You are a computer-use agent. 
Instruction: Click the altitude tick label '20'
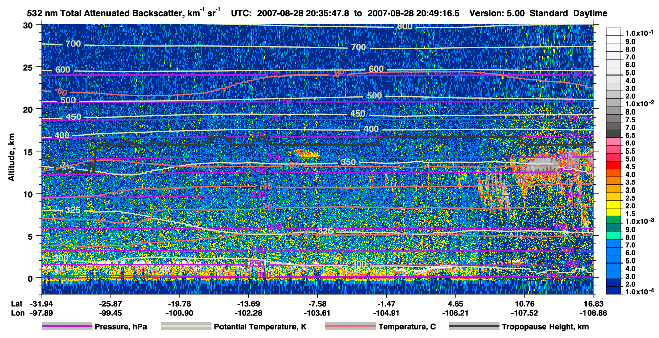29,109
